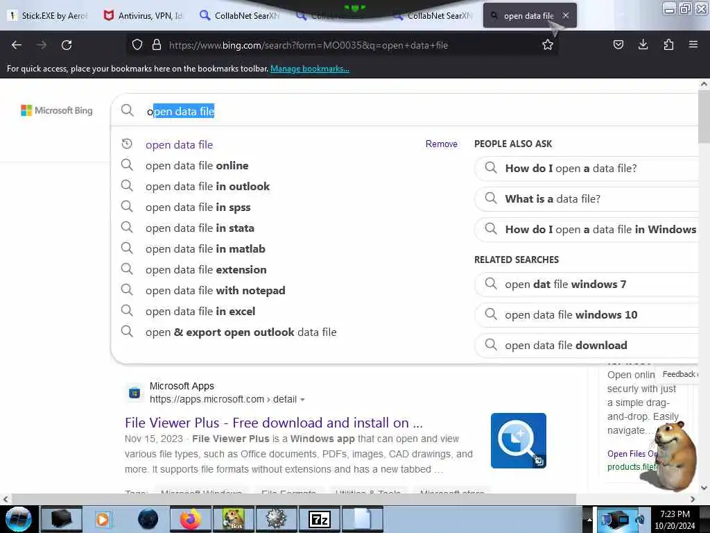Open the Firefox hamburger menu
Viewport: 710px width, 533px height.
click(693, 44)
